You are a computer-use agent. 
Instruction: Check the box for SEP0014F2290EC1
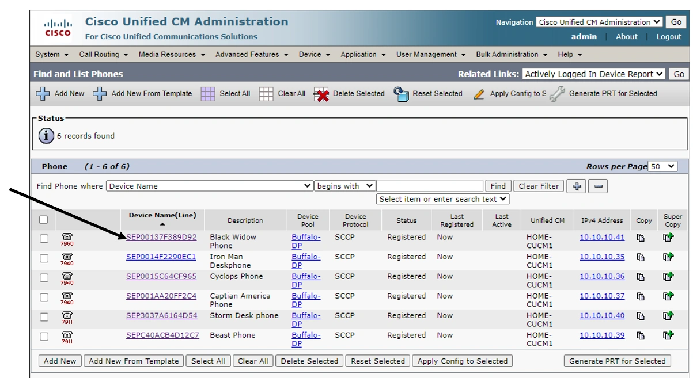point(44,259)
